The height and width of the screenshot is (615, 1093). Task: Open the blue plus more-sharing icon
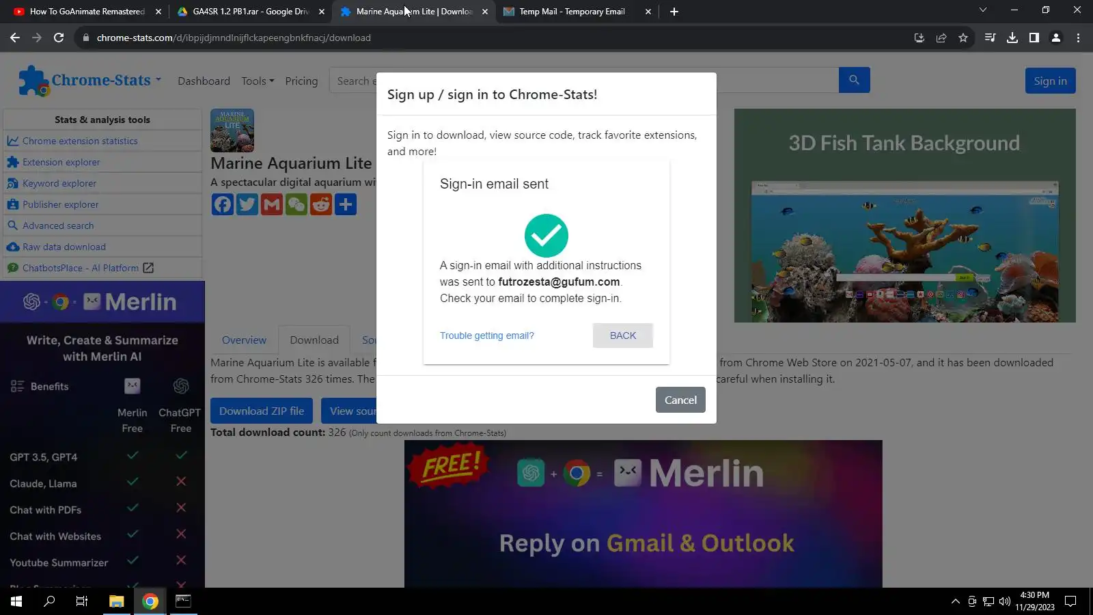pyautogui.click(x=346, y=204)
